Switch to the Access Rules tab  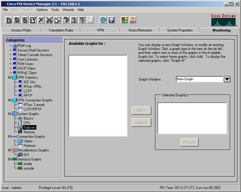(x=21, y=30)
